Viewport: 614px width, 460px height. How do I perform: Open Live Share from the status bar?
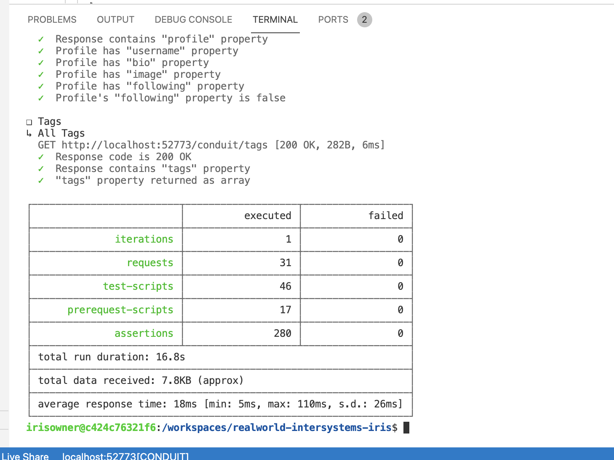click(x=25, y=456)
